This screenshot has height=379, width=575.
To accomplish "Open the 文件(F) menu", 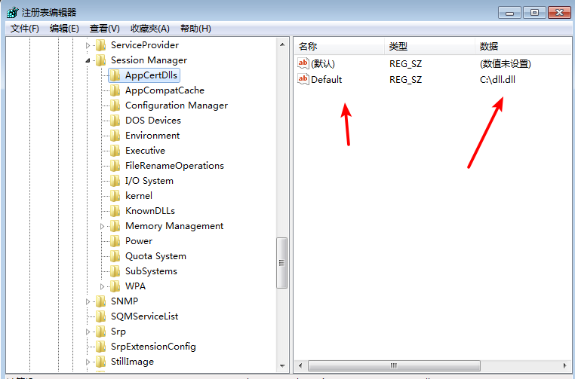I will 24,29.
